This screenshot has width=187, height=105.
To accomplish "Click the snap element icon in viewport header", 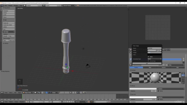I will (x=78, y=92).
